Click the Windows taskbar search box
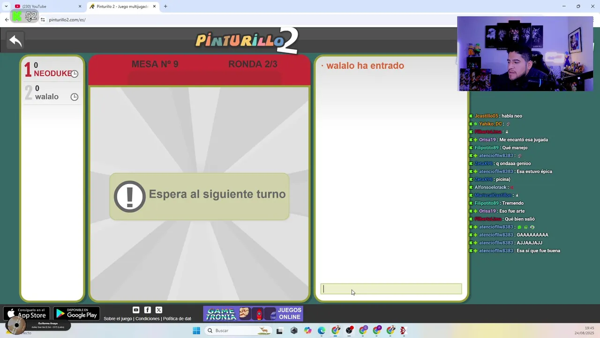600x338 pixels. click(239, 330)
